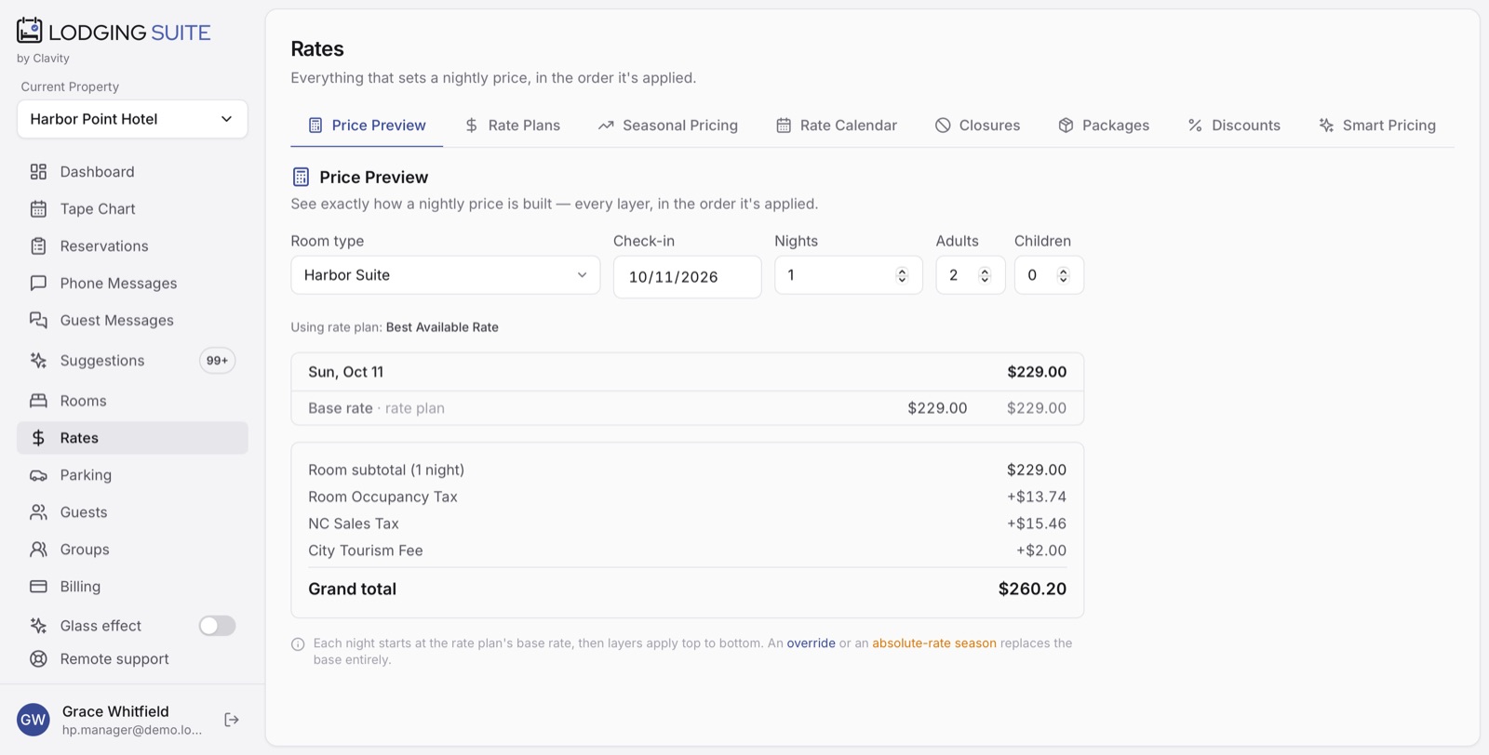Go to the Guests page
Image resolution: width=1489 pixels, height=755 pixels.
[x=132, y=512]
